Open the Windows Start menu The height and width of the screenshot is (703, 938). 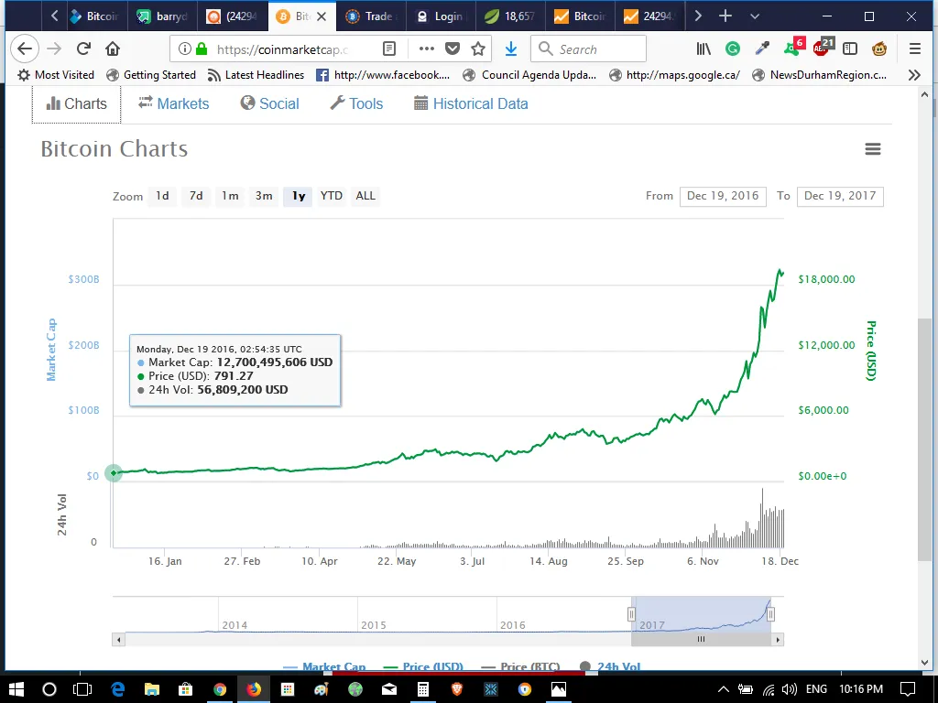click(16, 689)
